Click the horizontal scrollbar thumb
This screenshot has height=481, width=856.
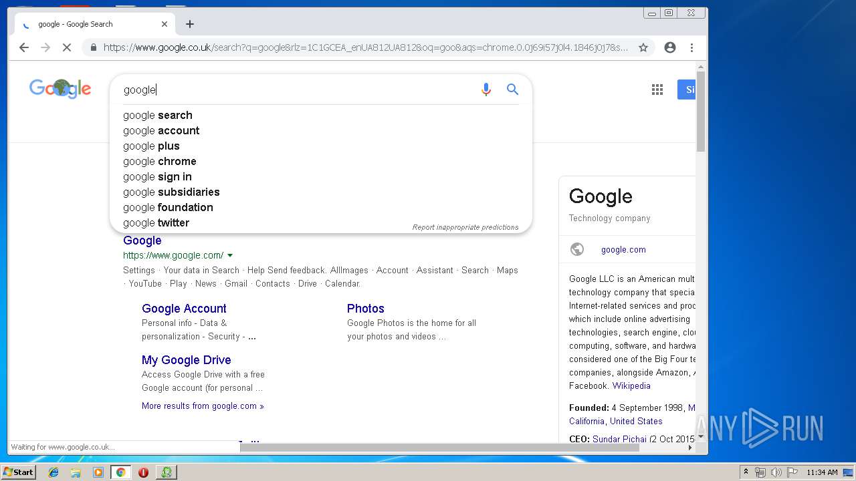[x=439, y=448]
